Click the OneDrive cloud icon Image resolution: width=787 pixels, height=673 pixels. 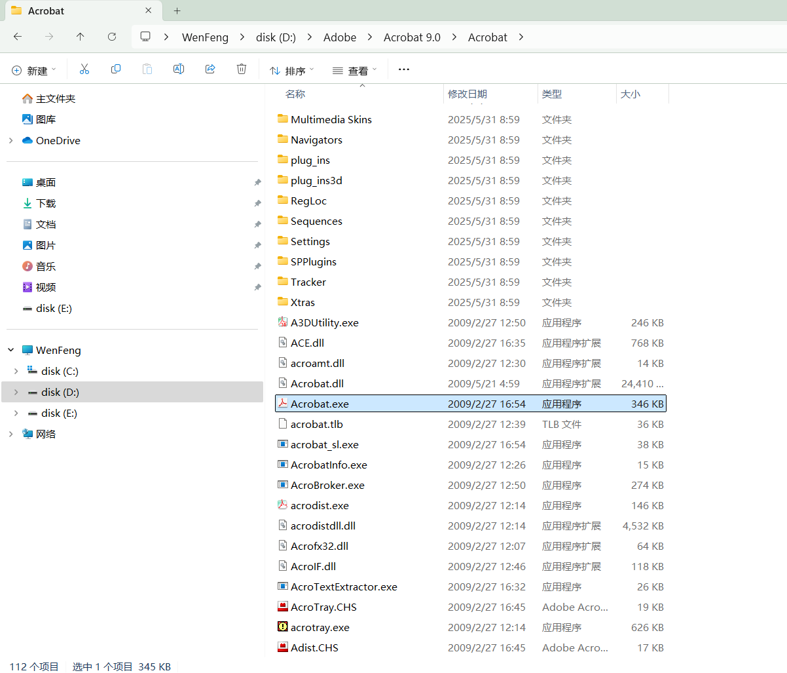pyautogui.click(x=27, y=140)
